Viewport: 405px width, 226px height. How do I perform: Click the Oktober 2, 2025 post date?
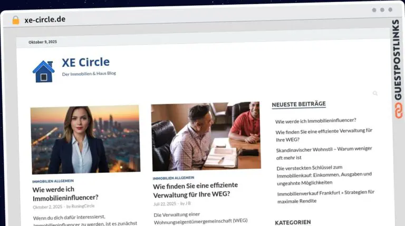[x=47, y=207]
